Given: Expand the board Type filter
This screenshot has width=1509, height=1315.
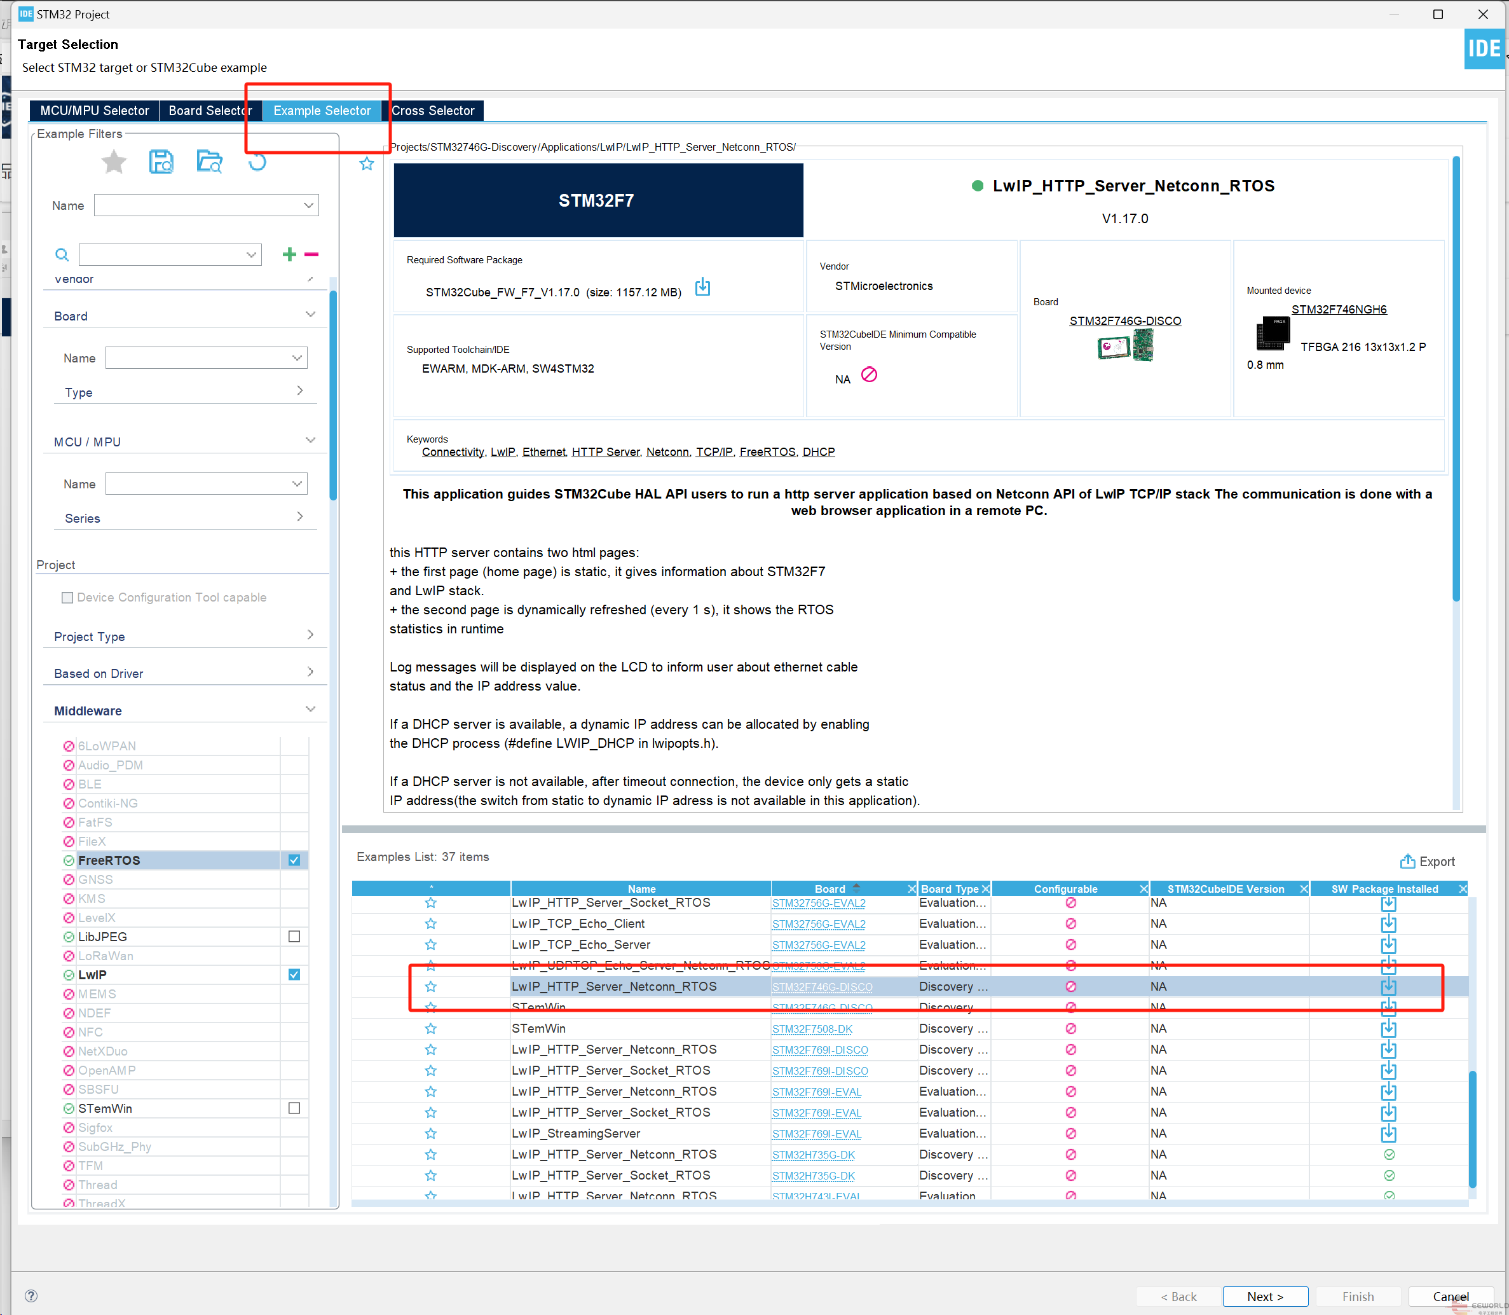Looking at the screenshot, I should click(x=300, y=390).
